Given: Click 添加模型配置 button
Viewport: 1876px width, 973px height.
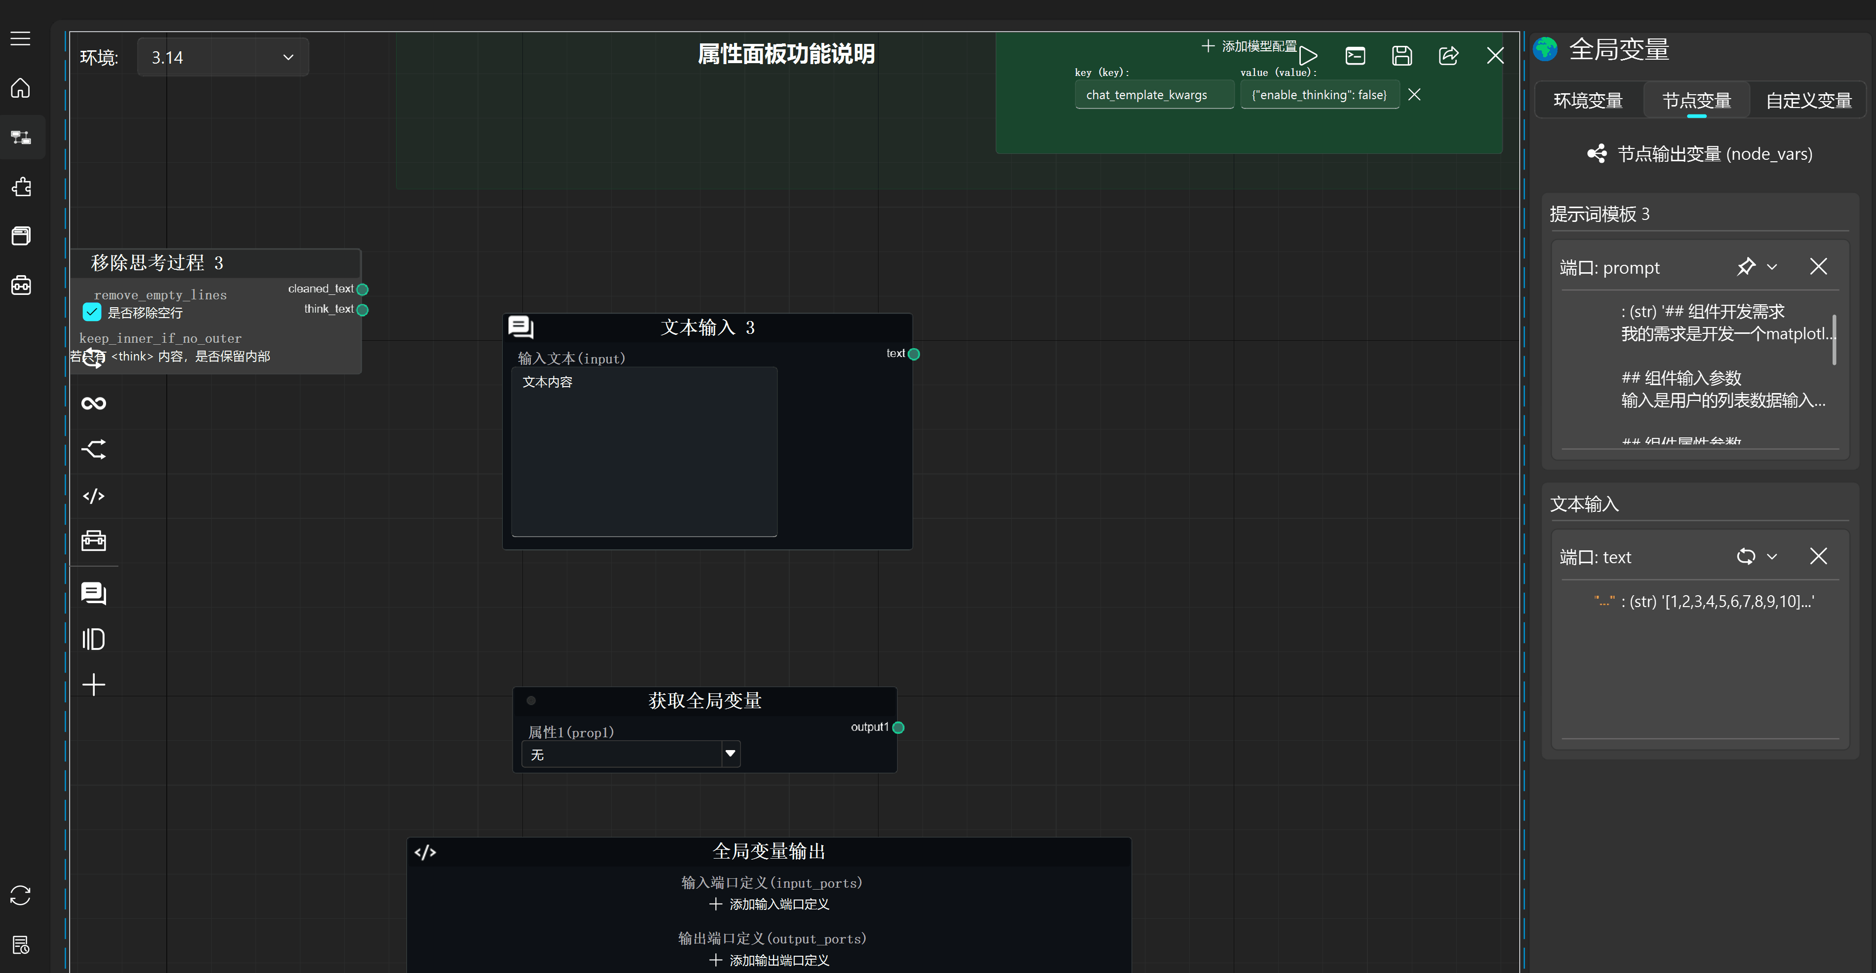Looking at the screenshot, I should click(x=1249, y=47).
